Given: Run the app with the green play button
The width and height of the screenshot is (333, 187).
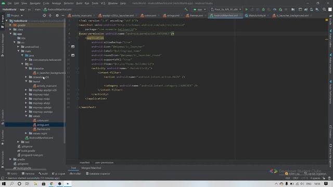Looking at the screenshot, I should pos(246,9).
